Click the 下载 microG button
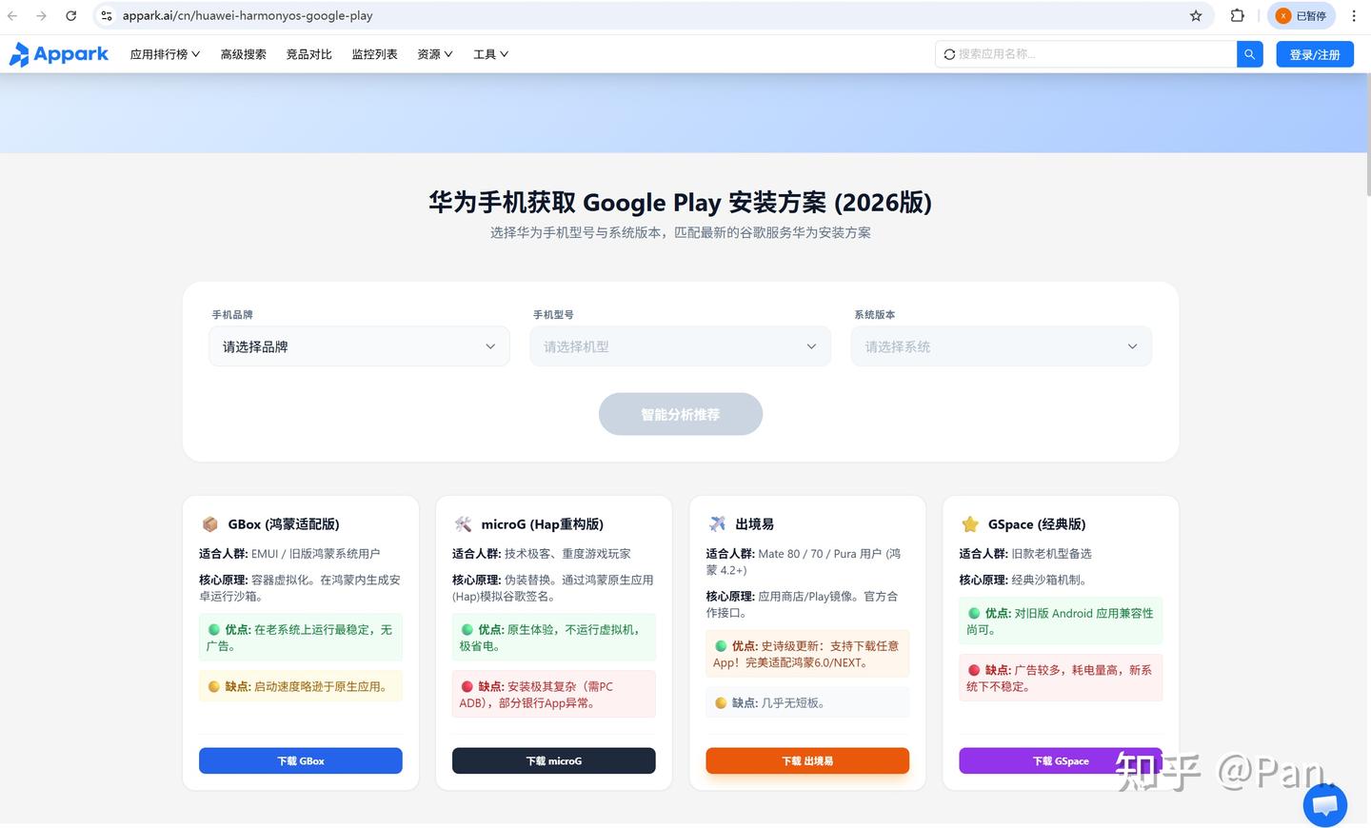 (553, 760)
